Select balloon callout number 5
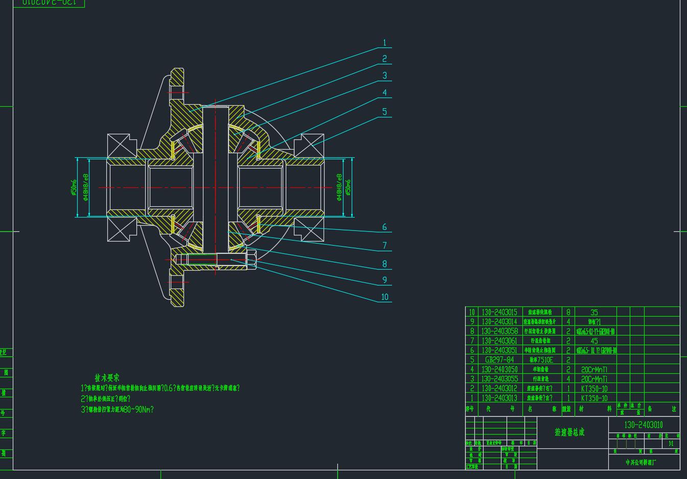The height and width of the screenshot is (479, 687). [384, 111]
